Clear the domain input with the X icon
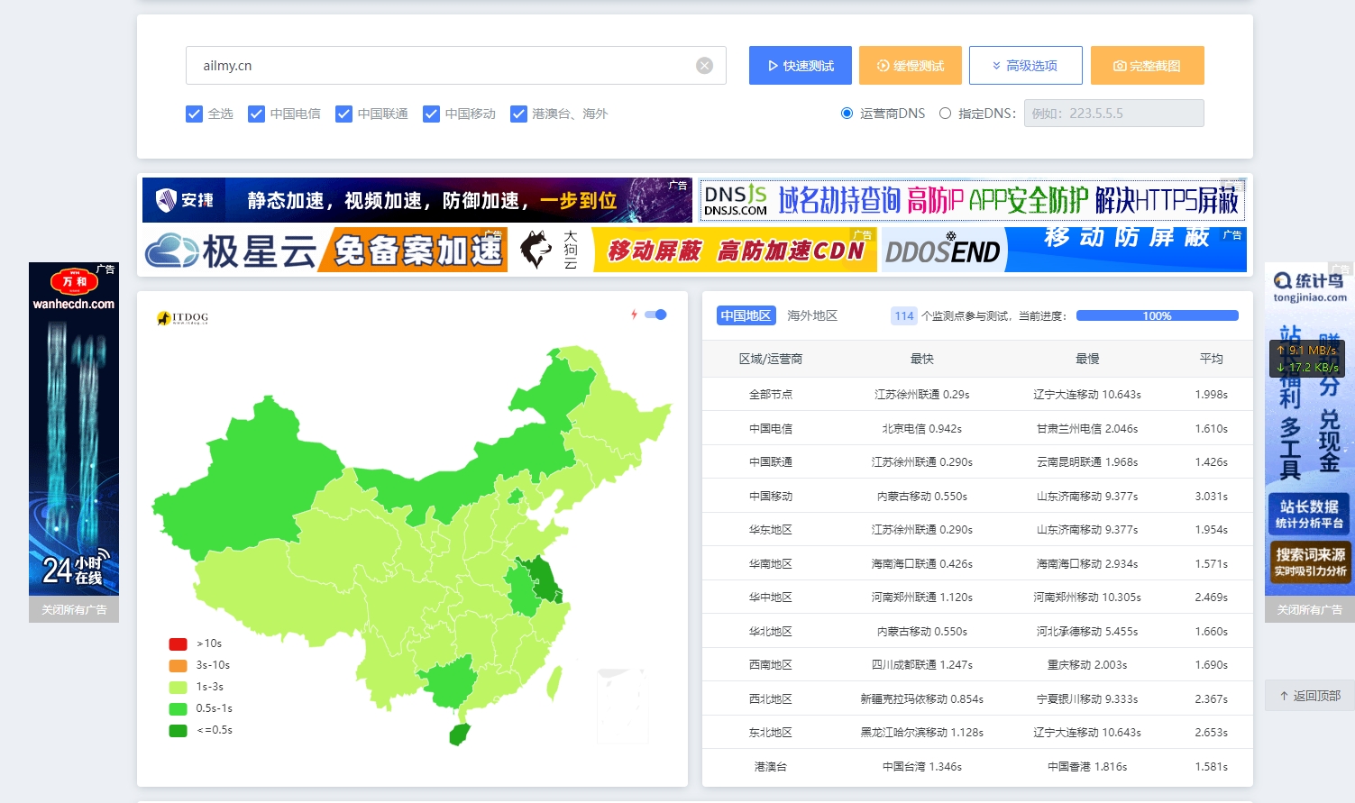Viewport: 1355px width, 803px height. 704,66
